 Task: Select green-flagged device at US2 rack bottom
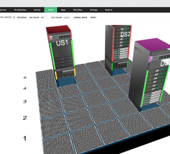(120, 65)
